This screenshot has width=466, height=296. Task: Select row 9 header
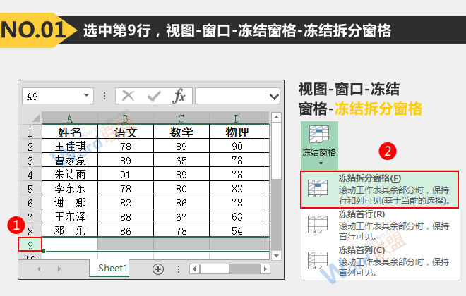click(x=30, y=245)
